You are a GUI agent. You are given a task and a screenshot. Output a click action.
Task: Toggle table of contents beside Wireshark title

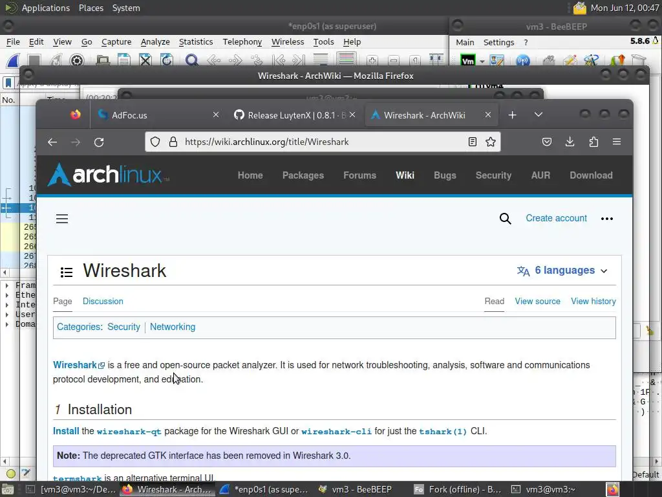(67, 272)
